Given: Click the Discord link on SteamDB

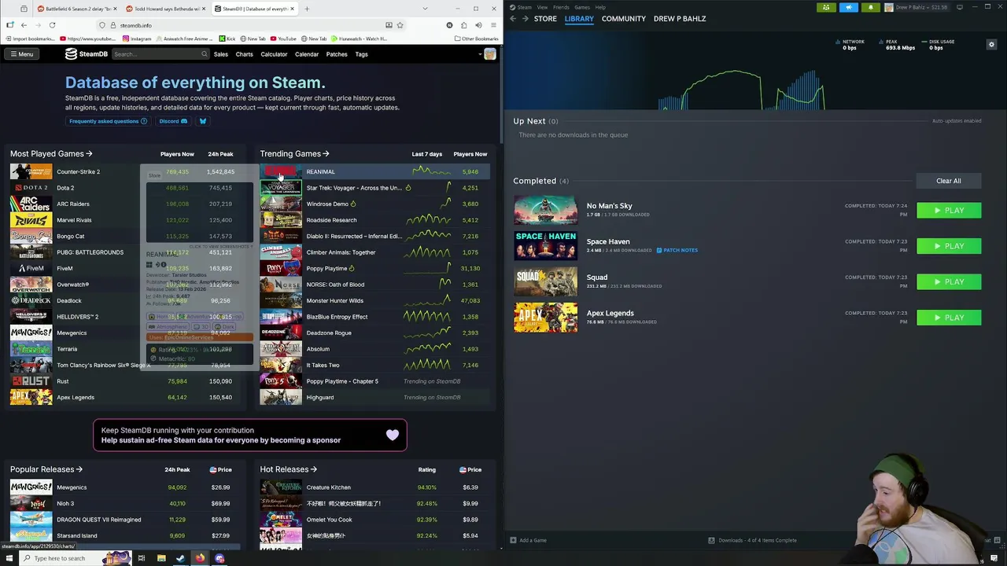Looking at the screenshot, I should coord(173,121).
